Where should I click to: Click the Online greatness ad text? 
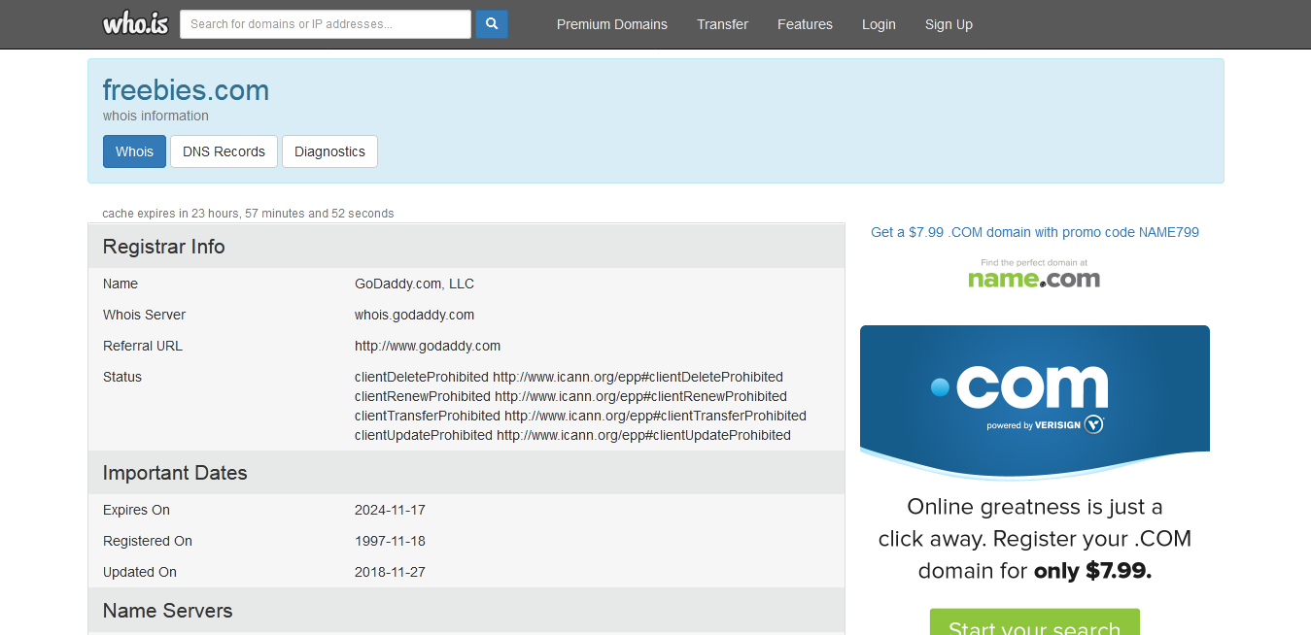pyautogui.click(x=1035, y=539)
